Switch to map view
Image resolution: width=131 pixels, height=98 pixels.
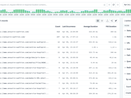pos(102,21)
